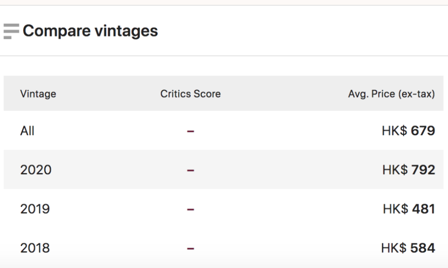This screenshot has height=268, width=448.
Task: Open the 2018 vintage row
Action: click(x=35, y=248)
